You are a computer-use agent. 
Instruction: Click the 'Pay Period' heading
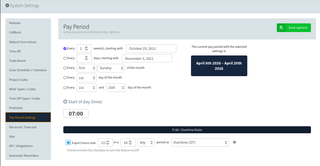click(x=76, y=27)
